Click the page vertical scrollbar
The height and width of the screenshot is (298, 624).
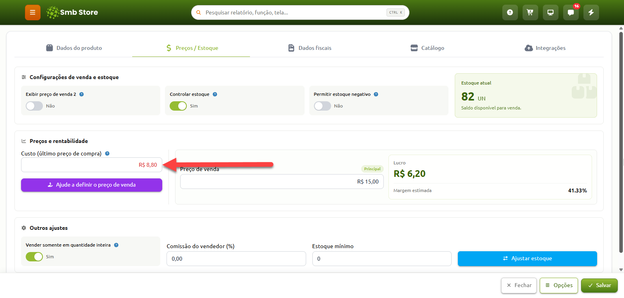(x=621, y=142)
